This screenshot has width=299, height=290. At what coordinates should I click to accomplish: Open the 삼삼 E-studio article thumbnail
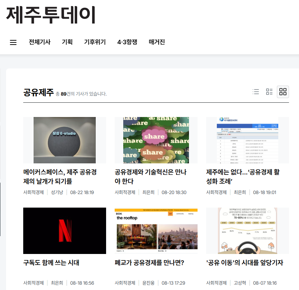[x=65, y=140]
